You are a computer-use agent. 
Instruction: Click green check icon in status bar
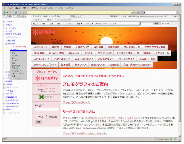pos(175,139)
